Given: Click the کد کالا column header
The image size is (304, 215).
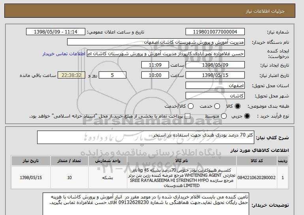Looking at the screenshot, I should pos(257,161).
